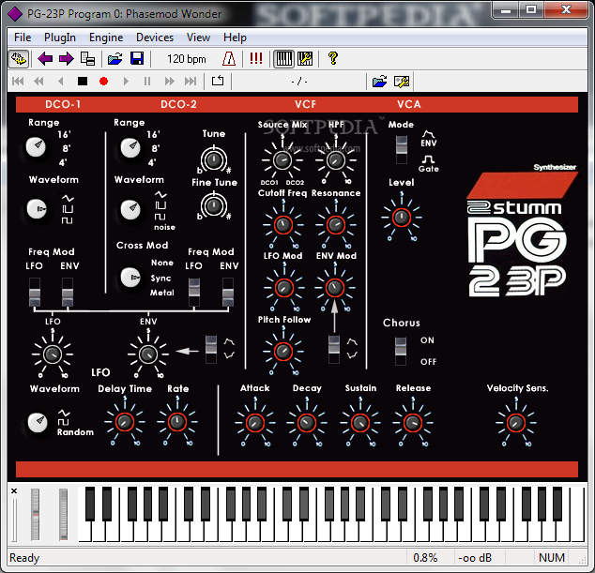Open the PlugIn menu
The width and height of the screenshot is (595, 573).
coord(60,38)
